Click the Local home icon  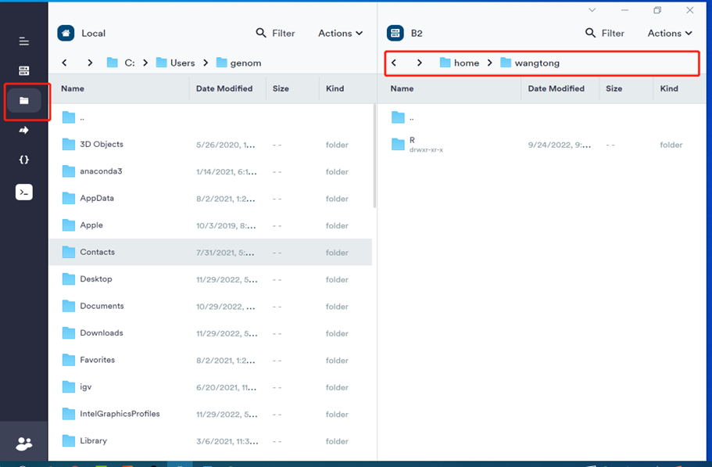(66, 33)
